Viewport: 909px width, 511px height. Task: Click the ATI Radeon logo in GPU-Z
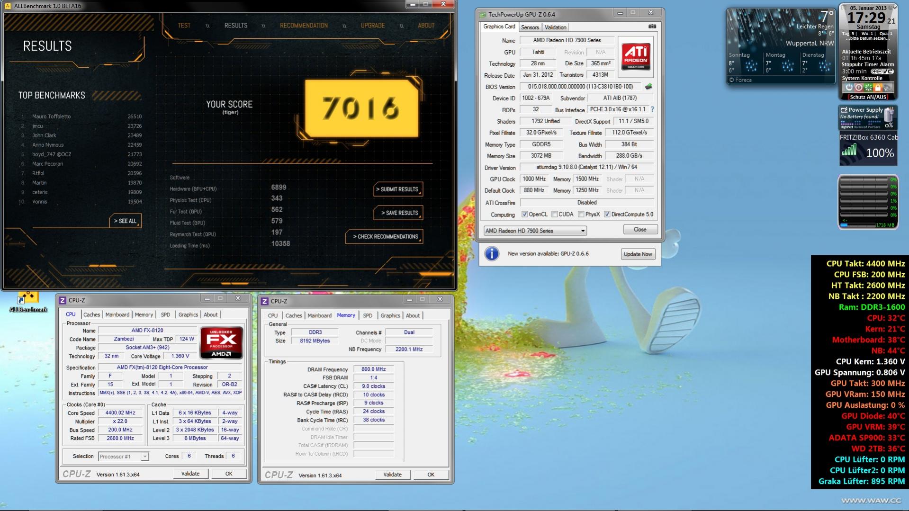pyautogui.click(x=636, y=57)
